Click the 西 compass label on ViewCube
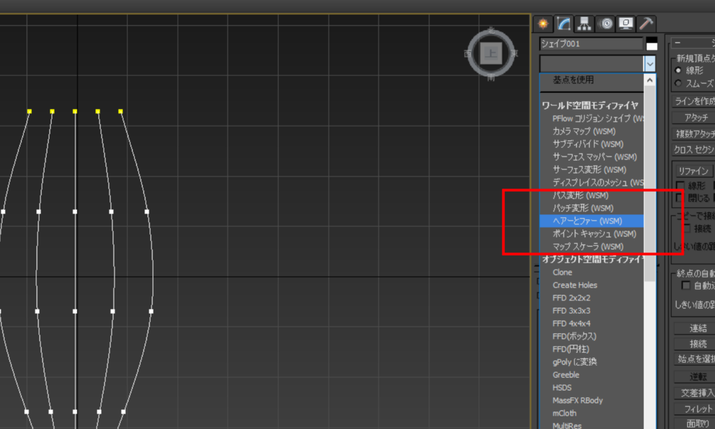This screenshot has width=715, height=429. click(467, 54)
